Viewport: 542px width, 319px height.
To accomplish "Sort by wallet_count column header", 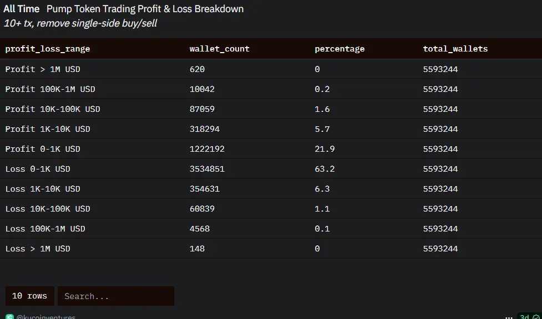I will point(220,49).
